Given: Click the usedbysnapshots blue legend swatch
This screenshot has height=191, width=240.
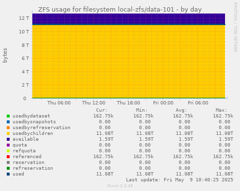Looking at the screenshot, I should tap(8, 122).
